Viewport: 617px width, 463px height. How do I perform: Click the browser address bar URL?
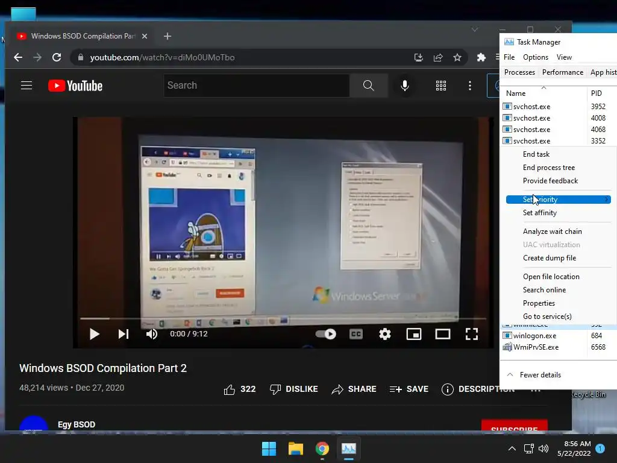162,57
